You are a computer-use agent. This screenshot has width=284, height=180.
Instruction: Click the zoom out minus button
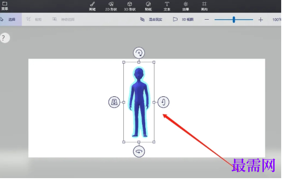207,20
